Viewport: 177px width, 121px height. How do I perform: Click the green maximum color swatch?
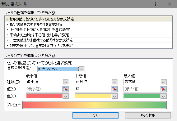pyautogui.click(x=142, y=96)
